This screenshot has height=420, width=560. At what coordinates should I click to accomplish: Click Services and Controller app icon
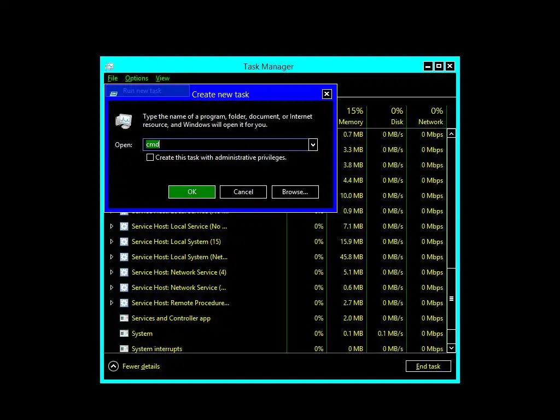point(124,318)
